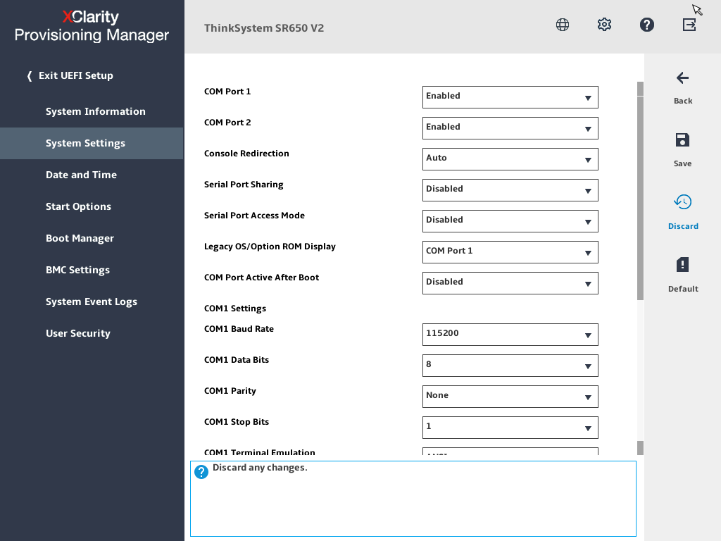Open the COM1 Baud Rate dropdown
The height and width of the screenshot is (541, 721).
coord(510,335)
